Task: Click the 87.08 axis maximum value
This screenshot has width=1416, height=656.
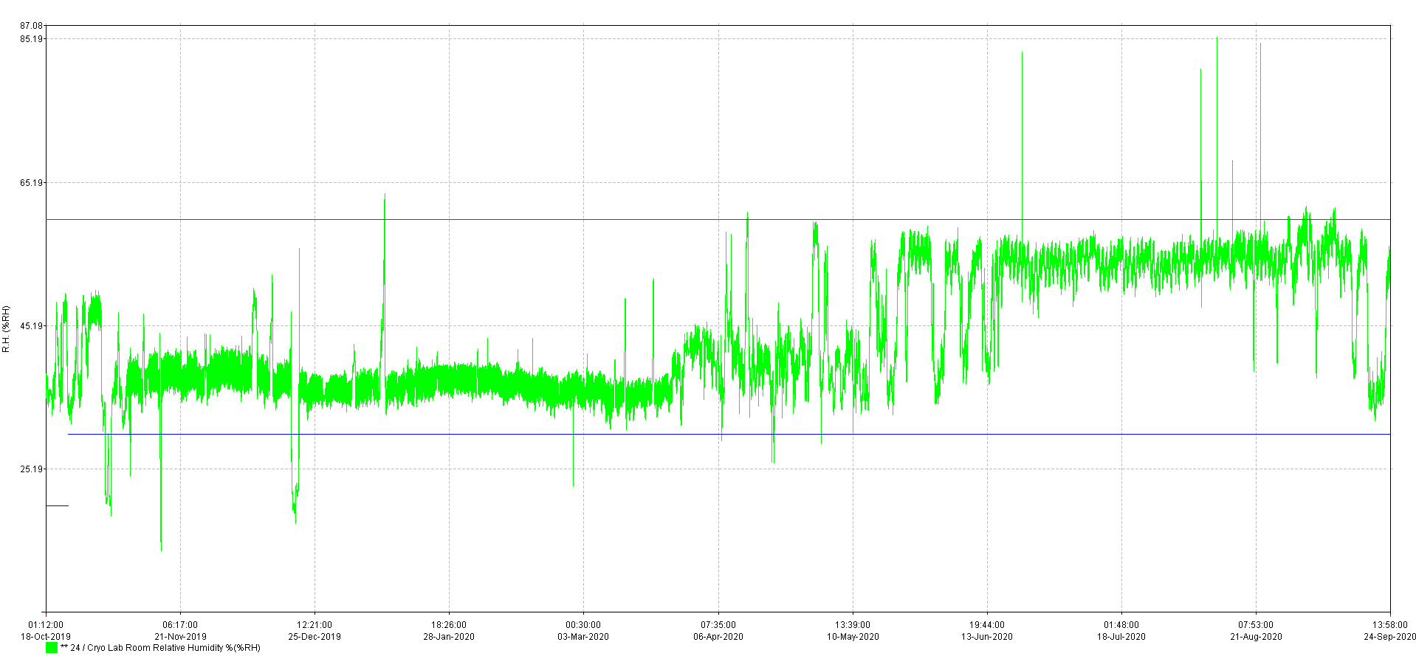Action: click(32, 27)
